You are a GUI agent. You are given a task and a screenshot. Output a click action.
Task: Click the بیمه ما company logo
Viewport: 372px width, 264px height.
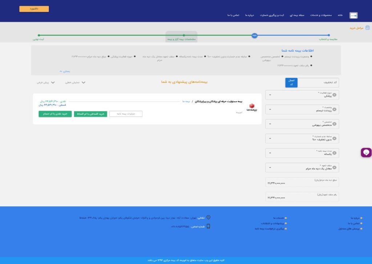coord(251,107)
